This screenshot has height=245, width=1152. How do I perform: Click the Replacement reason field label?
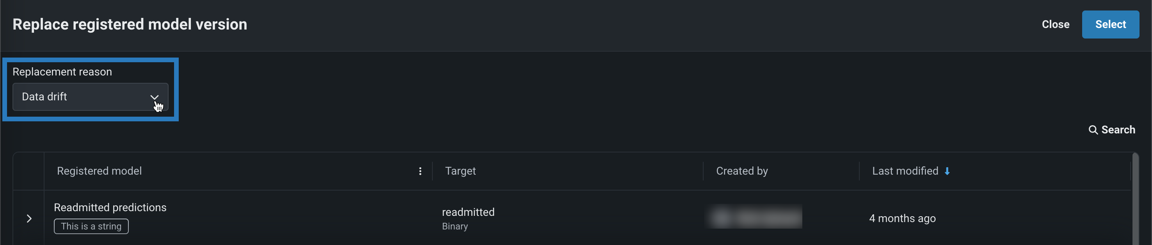pyautogui.click(x=62, y=72)
